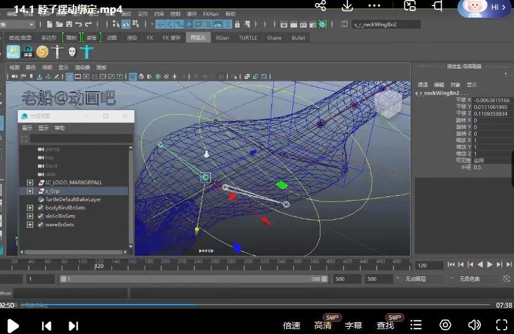Viewport: 514px width, 334px height.
Task: Click the 字幕 subtitles button
Action: [353, 325]
